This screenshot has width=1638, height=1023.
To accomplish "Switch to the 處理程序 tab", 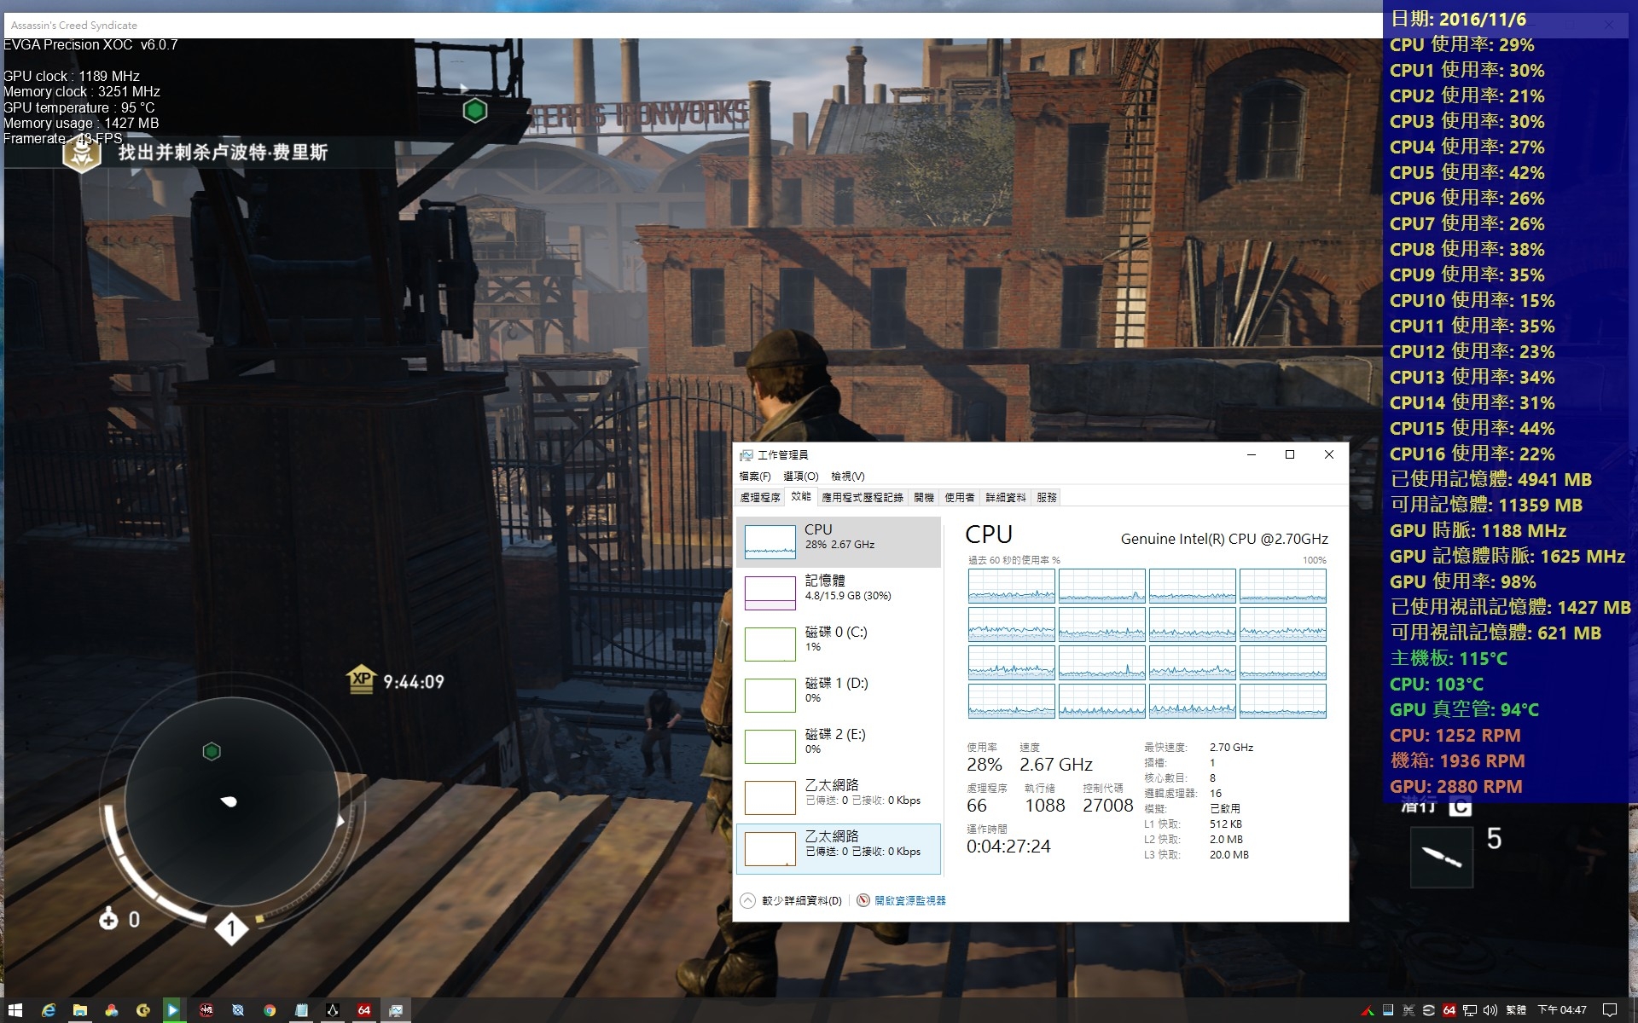I will click(x=760, y=497).
